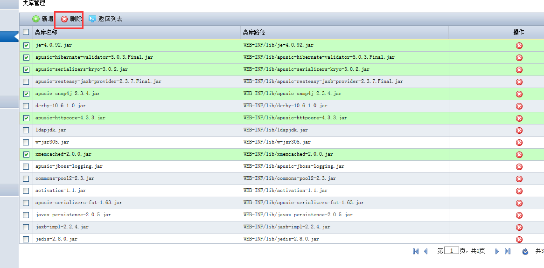This screenshot has height=268, width=544.
Task: Click path WEB-INF/lib/jedis-2.8.0.jar cell
Action: pyautogui.click(x=345, y=239)
